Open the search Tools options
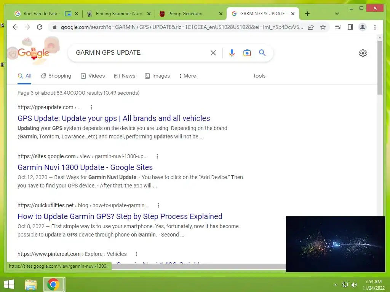The width and height of the screenshot is (390, 292). click(x=259, y=76)
